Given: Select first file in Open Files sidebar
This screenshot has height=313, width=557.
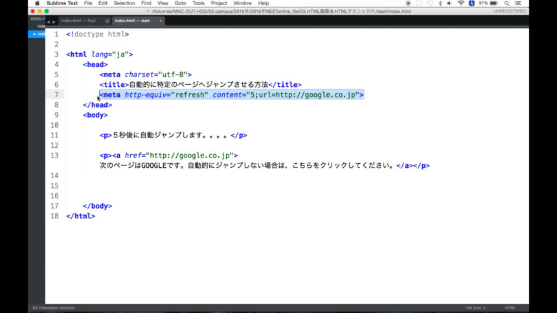Looking at the screenshot, I should pyautogui.click(x=41, y=27).
